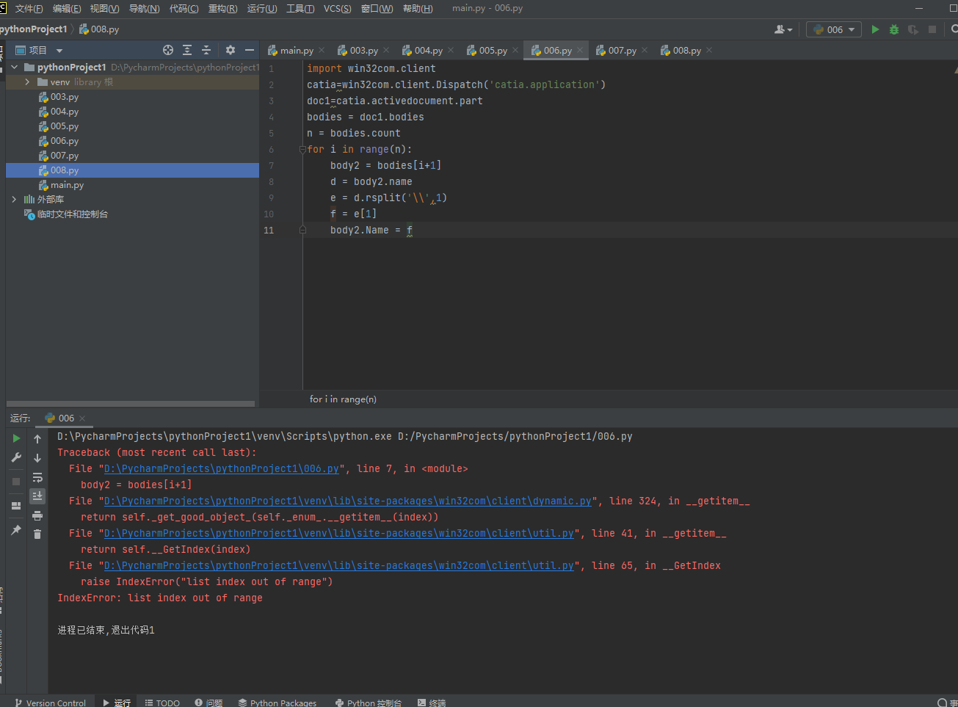Open the VCS(S) menu

[337, 8]
